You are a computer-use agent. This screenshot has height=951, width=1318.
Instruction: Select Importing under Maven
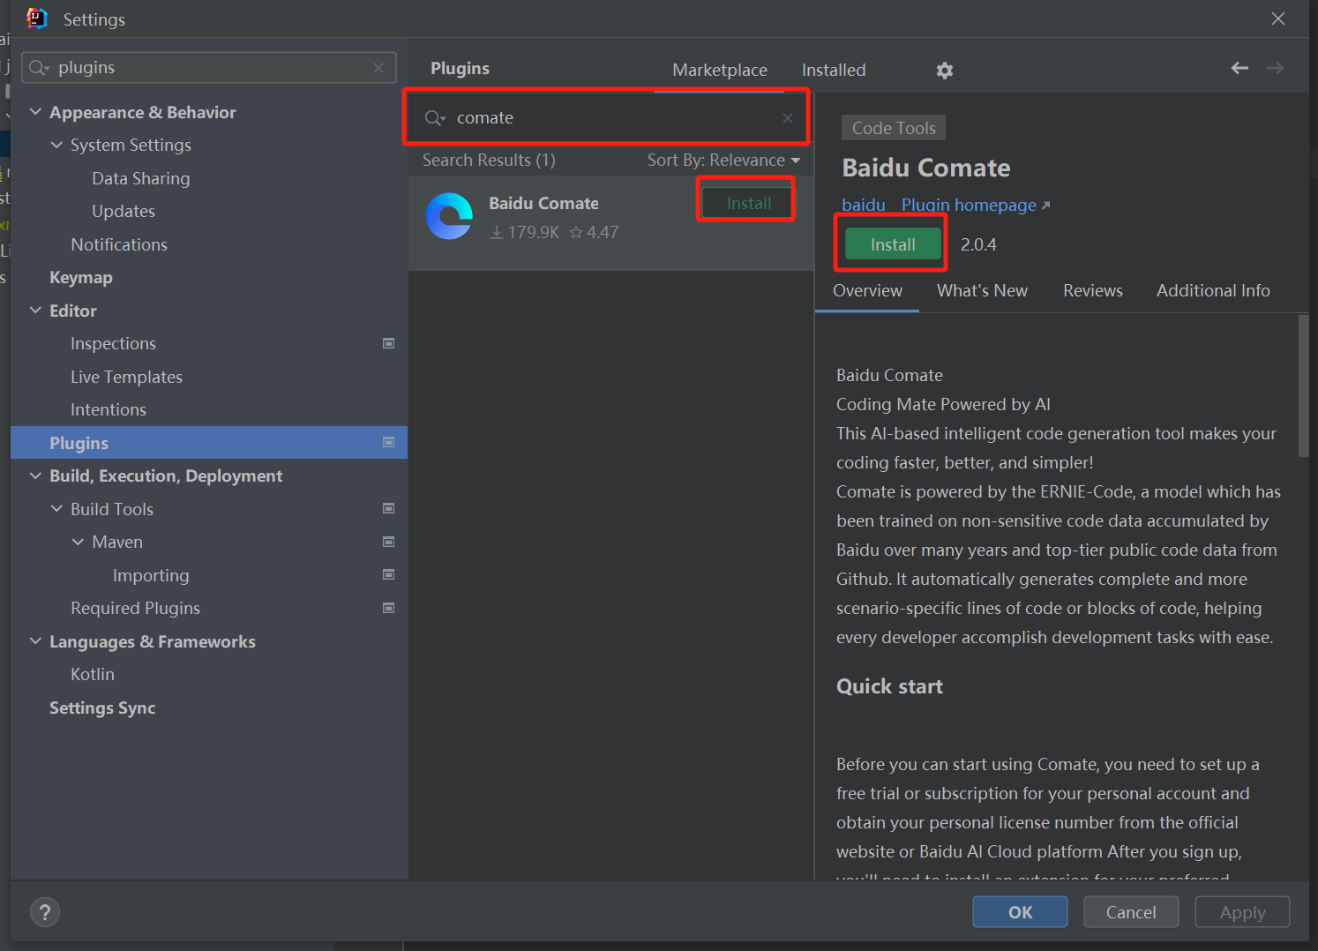tap(151, 575)
